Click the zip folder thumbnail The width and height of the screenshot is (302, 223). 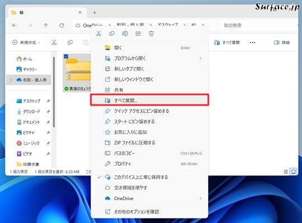coord(78,70)
